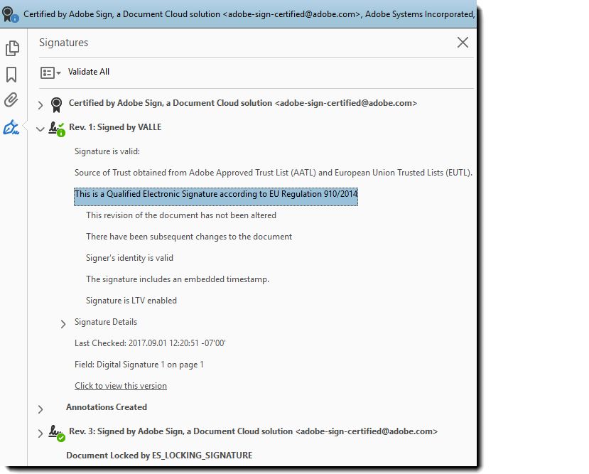Close the Signatures panel
Screen dimensions: 589x474
click(463, 43)
